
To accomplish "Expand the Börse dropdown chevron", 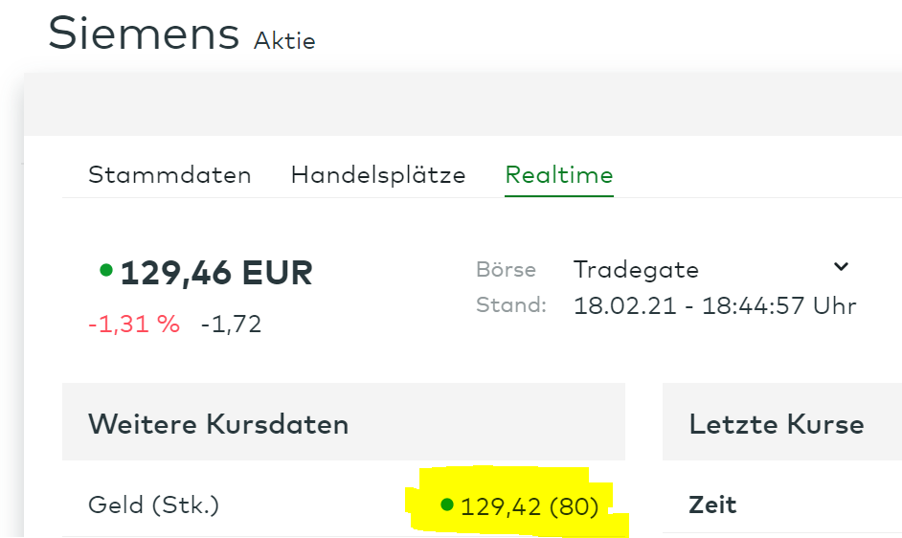I will 841,267.
